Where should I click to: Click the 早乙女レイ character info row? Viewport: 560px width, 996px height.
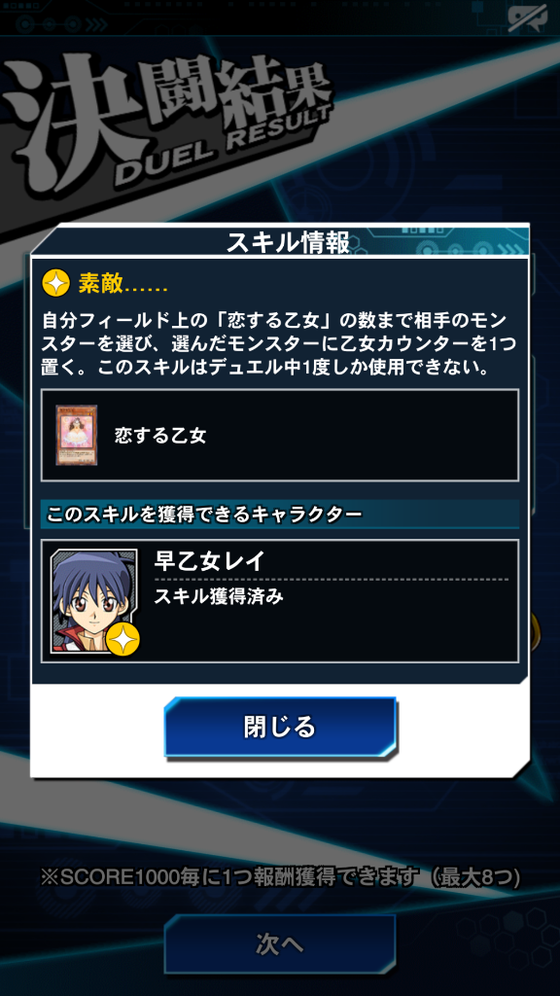click(x=280, y=601)
